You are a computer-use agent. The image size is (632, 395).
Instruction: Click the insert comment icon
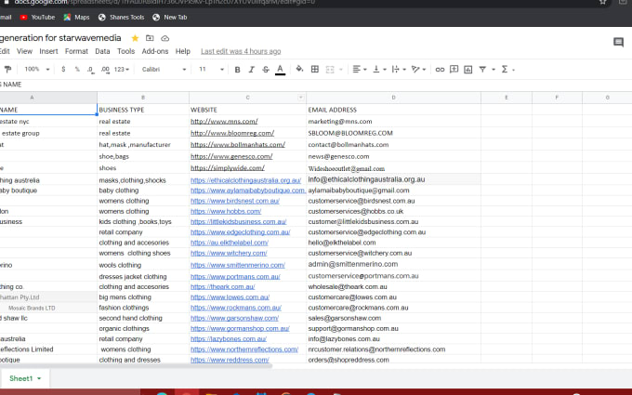pyautogui.click(x=454, y=70)
